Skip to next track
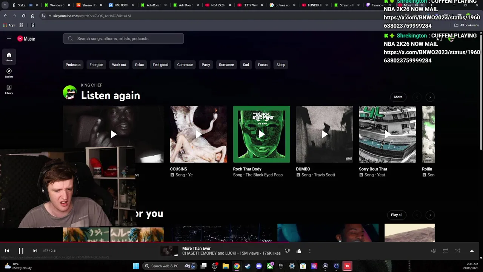 pos(35,251)
